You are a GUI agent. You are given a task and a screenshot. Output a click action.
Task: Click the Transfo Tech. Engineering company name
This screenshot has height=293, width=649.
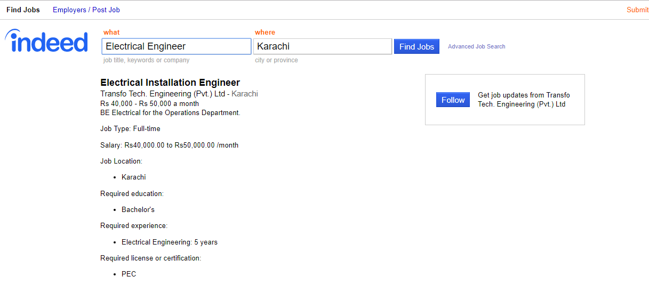point(163,94)
